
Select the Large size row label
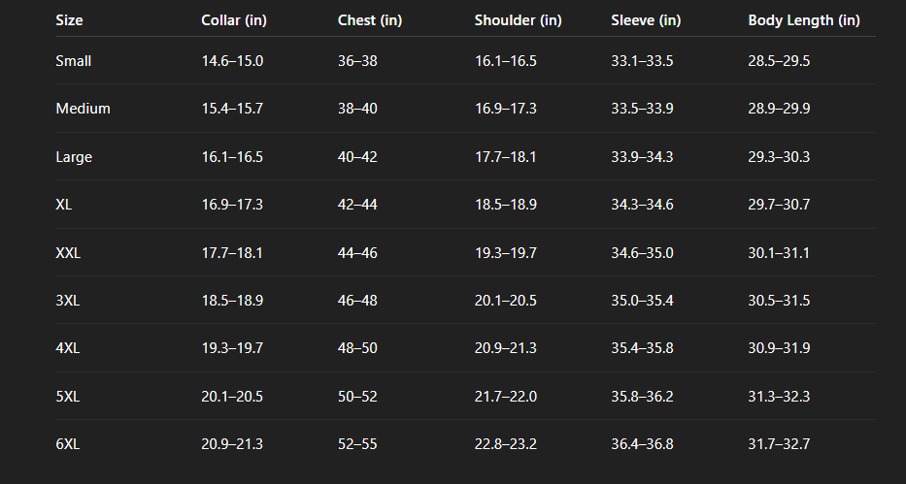coord(74,157)
